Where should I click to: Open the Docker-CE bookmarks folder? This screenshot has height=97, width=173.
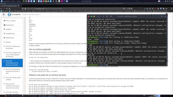pos(129,11)
